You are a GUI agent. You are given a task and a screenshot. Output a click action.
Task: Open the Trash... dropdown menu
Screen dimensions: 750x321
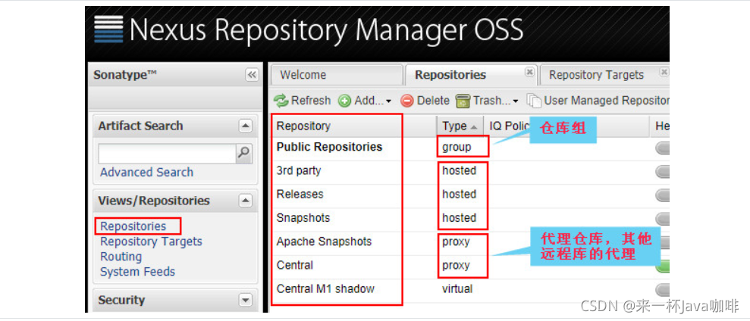pyautogui.click(x=487, y=101)
